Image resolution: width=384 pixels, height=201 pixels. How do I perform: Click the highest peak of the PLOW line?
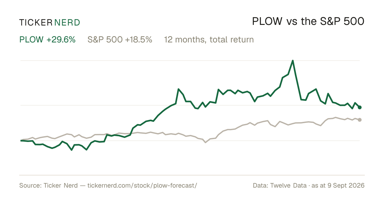(293, 61)
